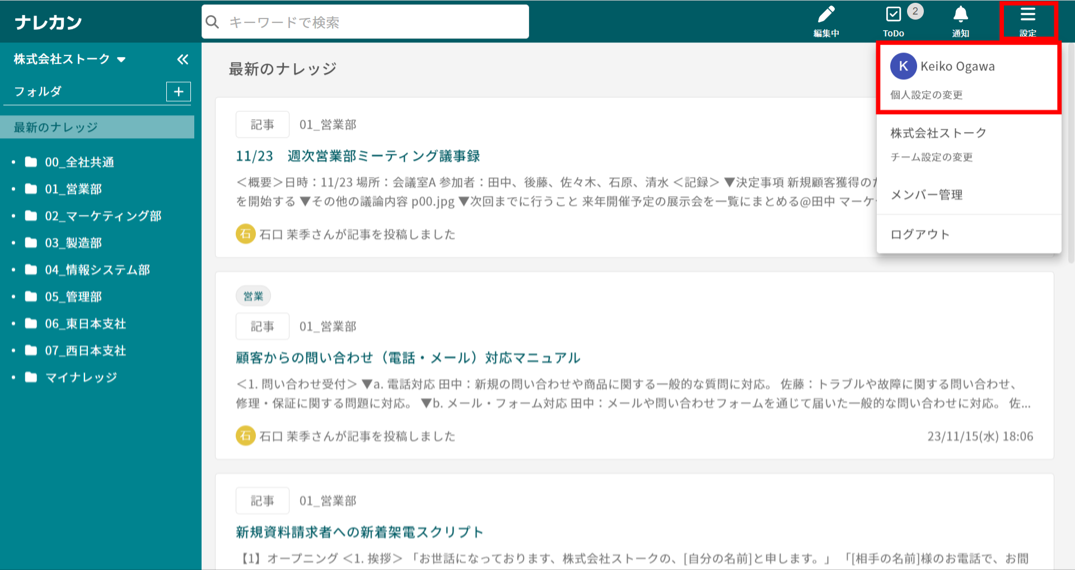
Task: Select 最新のナレッジ in the sidebar
Action: pos(56,128)
